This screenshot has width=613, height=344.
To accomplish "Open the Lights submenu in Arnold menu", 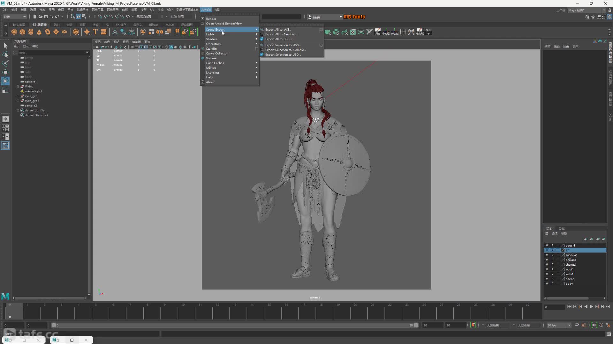I will click(231, 34).
